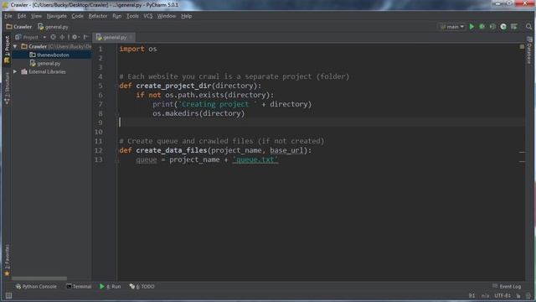
Task: Click collapse all icon in Project panel
Action: (x=62, y=37)
